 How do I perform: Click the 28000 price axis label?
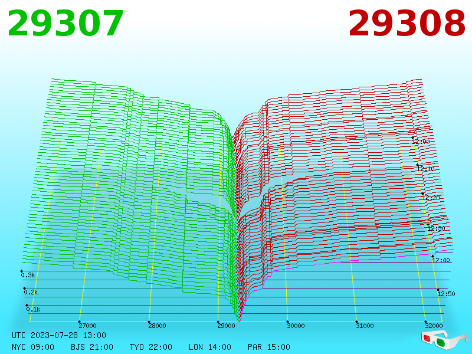157,326
